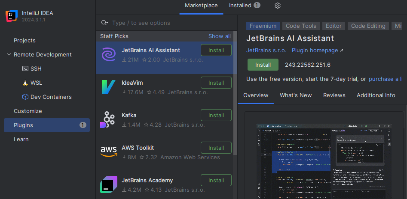Image resolution: width=407 pixels, height=199 pixels.
Task: Click the Code Tools tag
Action: (301, 26)
